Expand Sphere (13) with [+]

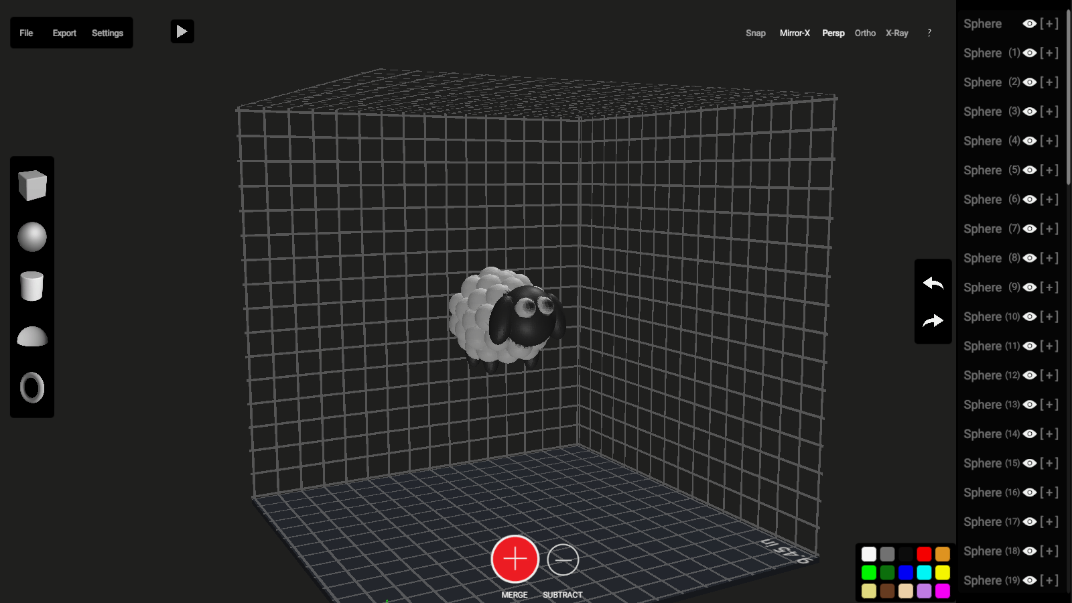coord(1049,405)
